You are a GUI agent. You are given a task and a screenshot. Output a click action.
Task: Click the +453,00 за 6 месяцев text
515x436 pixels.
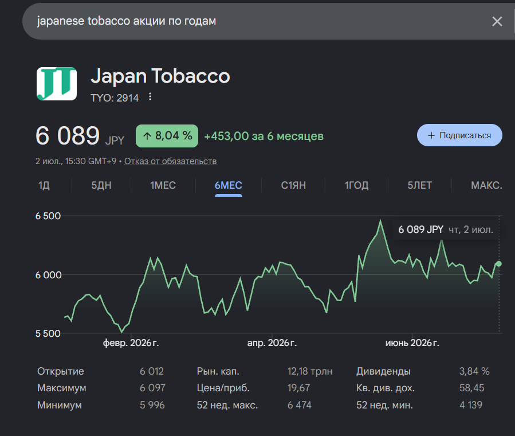pyautogui.click(x=264, y=136)
